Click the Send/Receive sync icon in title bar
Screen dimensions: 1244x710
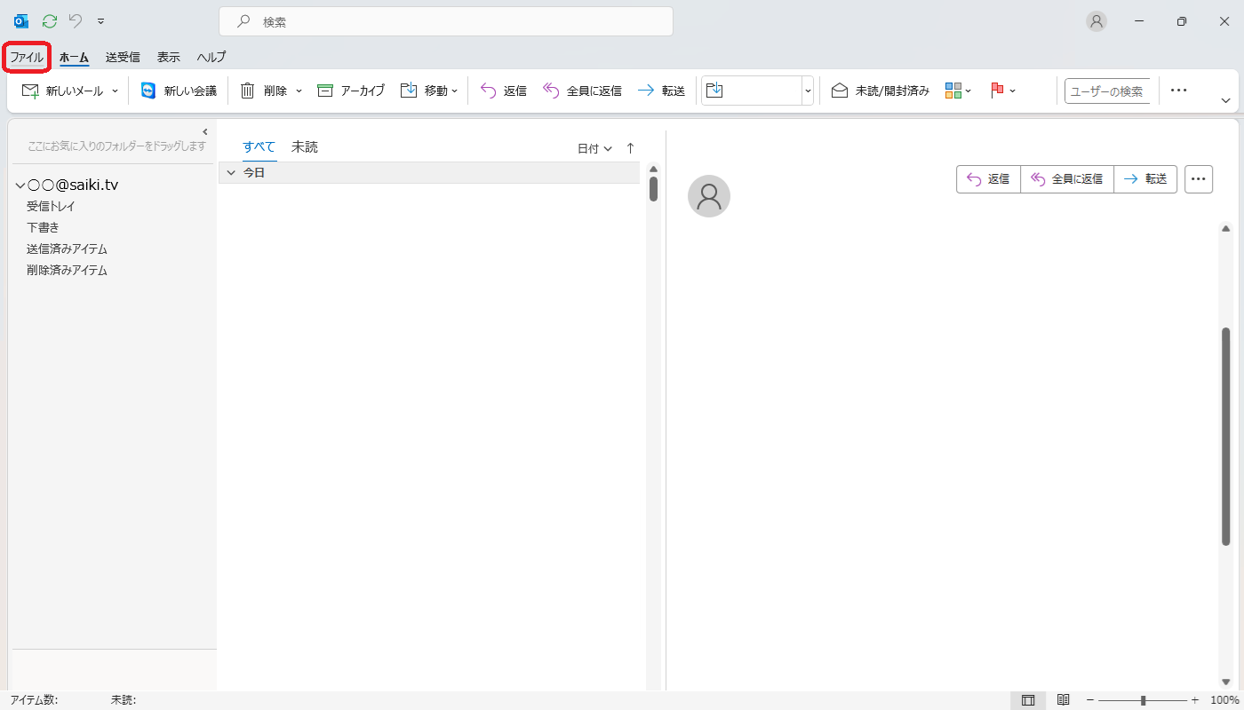pos(50,21)
